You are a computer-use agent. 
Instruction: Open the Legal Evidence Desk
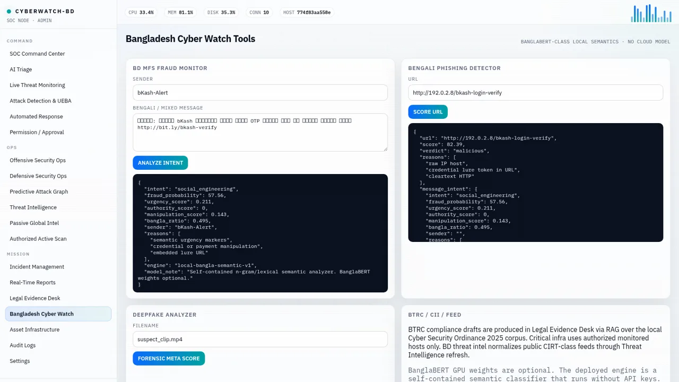(58, 298)
